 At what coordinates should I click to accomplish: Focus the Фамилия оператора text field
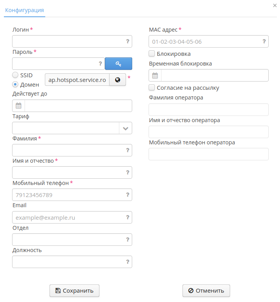(x=209, y=110)
